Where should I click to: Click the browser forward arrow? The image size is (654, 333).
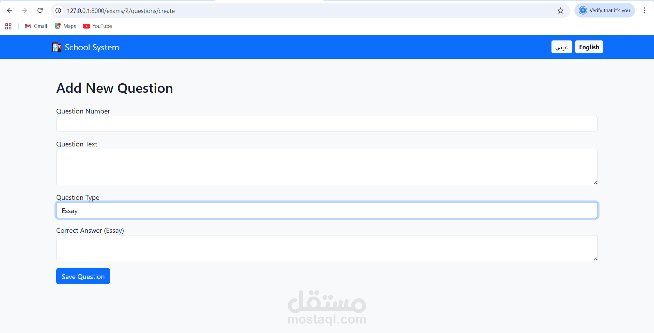click(x=25, y=11)
